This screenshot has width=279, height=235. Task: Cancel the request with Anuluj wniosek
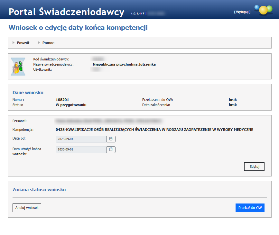click(27, 208)
